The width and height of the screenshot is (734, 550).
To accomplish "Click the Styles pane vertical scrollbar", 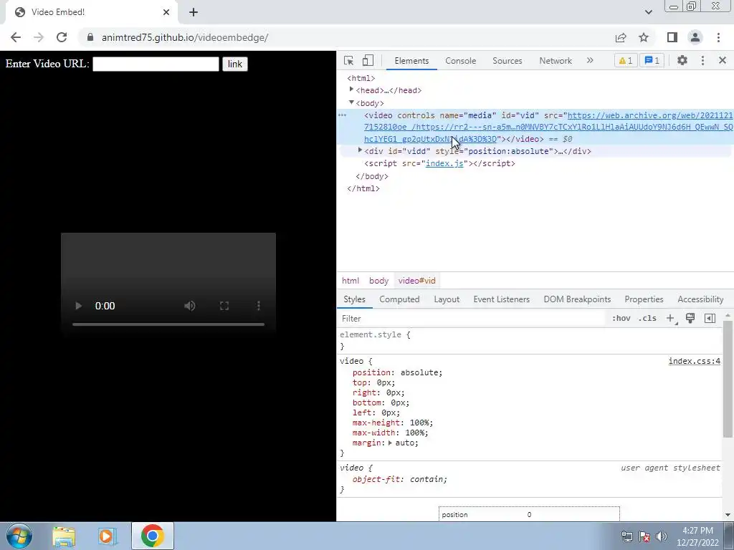I will 728,379.
